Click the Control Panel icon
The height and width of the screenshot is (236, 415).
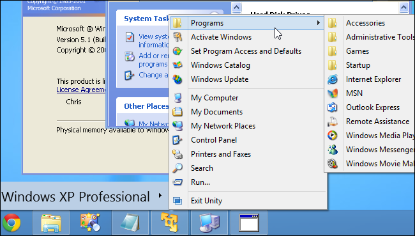(177, 140)
